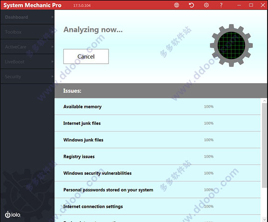This screenshot has width=268, height=222.
Task: Open the Security sidebar menu
Action: point(27,76)
